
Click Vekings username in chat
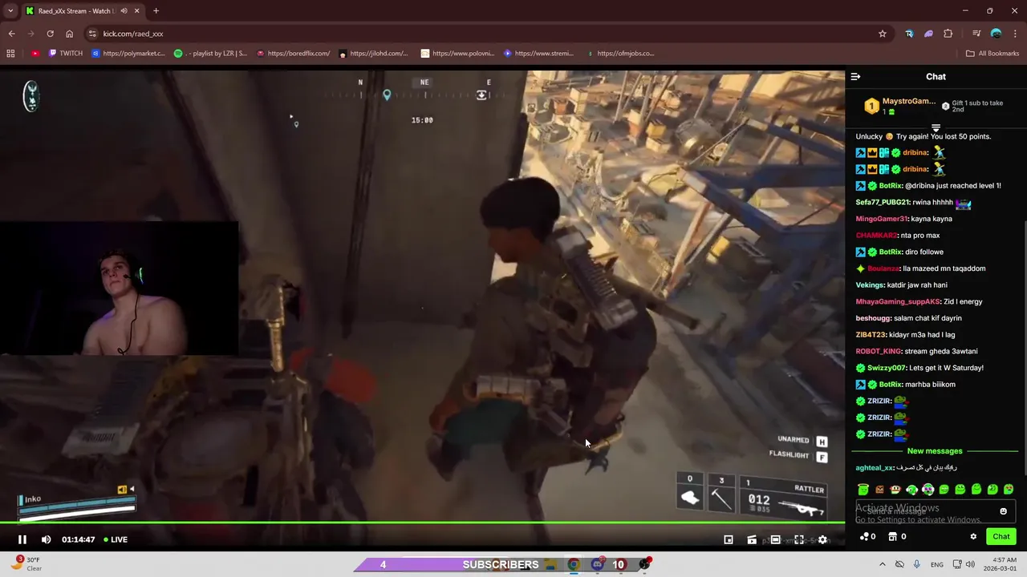point(871,285)
